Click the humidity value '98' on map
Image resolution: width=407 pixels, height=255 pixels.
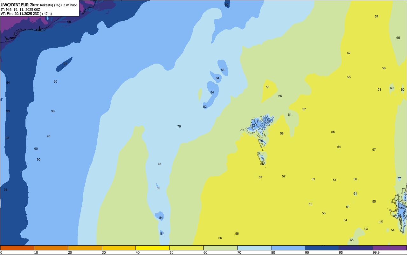pyautogui.click(x=69, y=22)
